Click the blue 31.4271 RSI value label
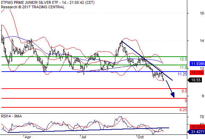The image size is (205, 139). [196, 132]
